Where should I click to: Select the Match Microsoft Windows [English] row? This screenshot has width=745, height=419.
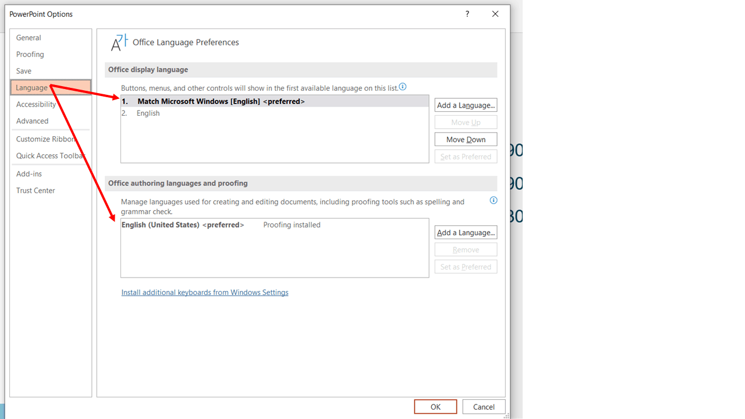tap(275, 101)
